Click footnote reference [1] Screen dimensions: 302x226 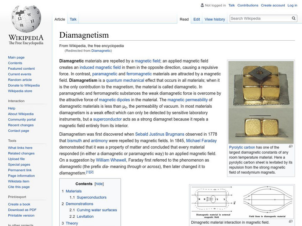(88, 172)
